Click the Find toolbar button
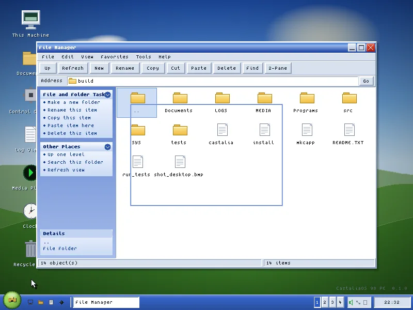 (x=252, y=68)
